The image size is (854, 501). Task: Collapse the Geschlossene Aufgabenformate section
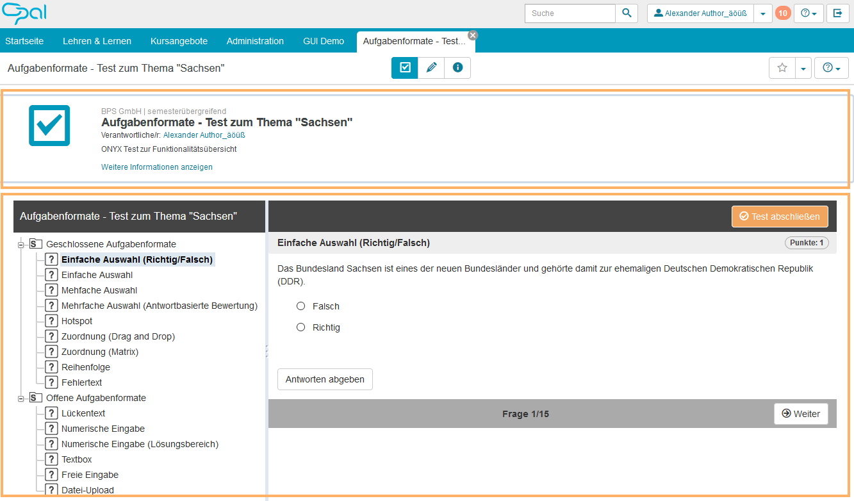(21, 244)
